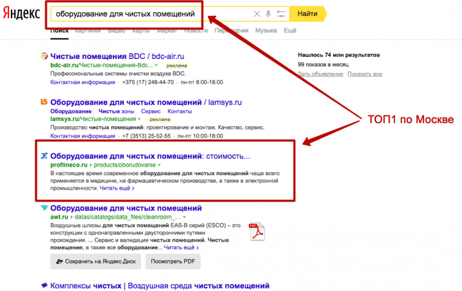Open proflineco result title стоимость
This screenshot has height=291, width=462.
point(150,156)
